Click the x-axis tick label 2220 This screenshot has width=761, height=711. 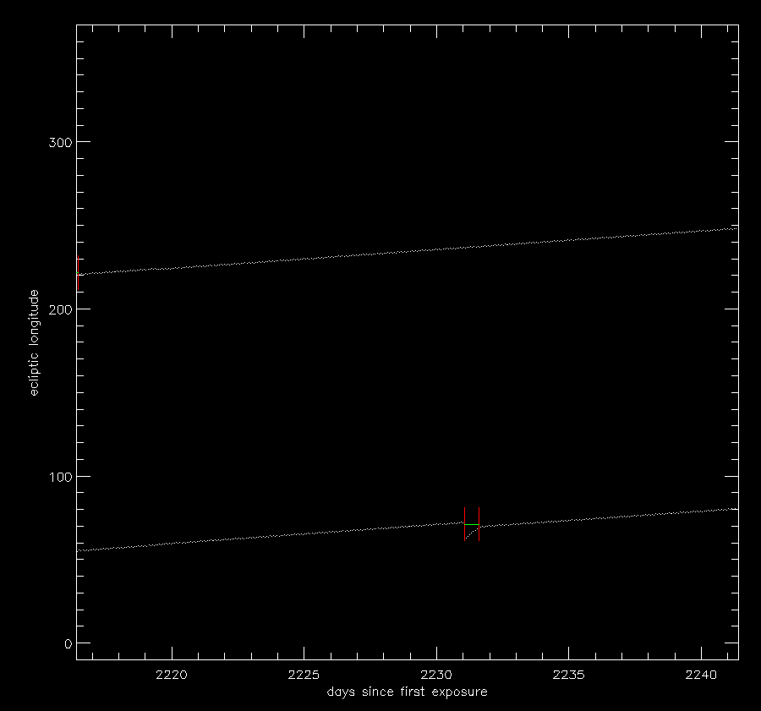pos(172,675)
